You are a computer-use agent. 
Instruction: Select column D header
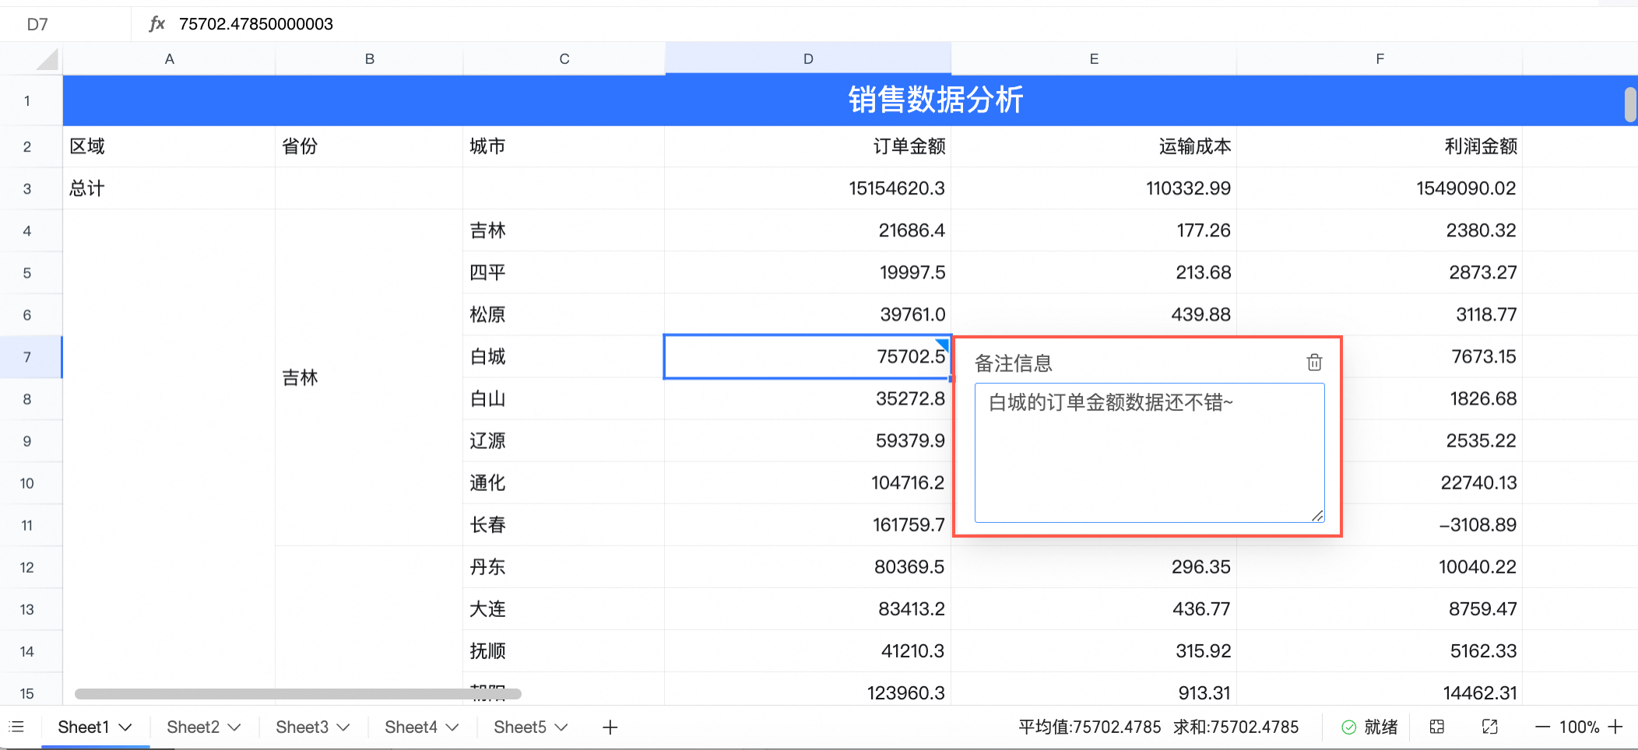[808, 59]
